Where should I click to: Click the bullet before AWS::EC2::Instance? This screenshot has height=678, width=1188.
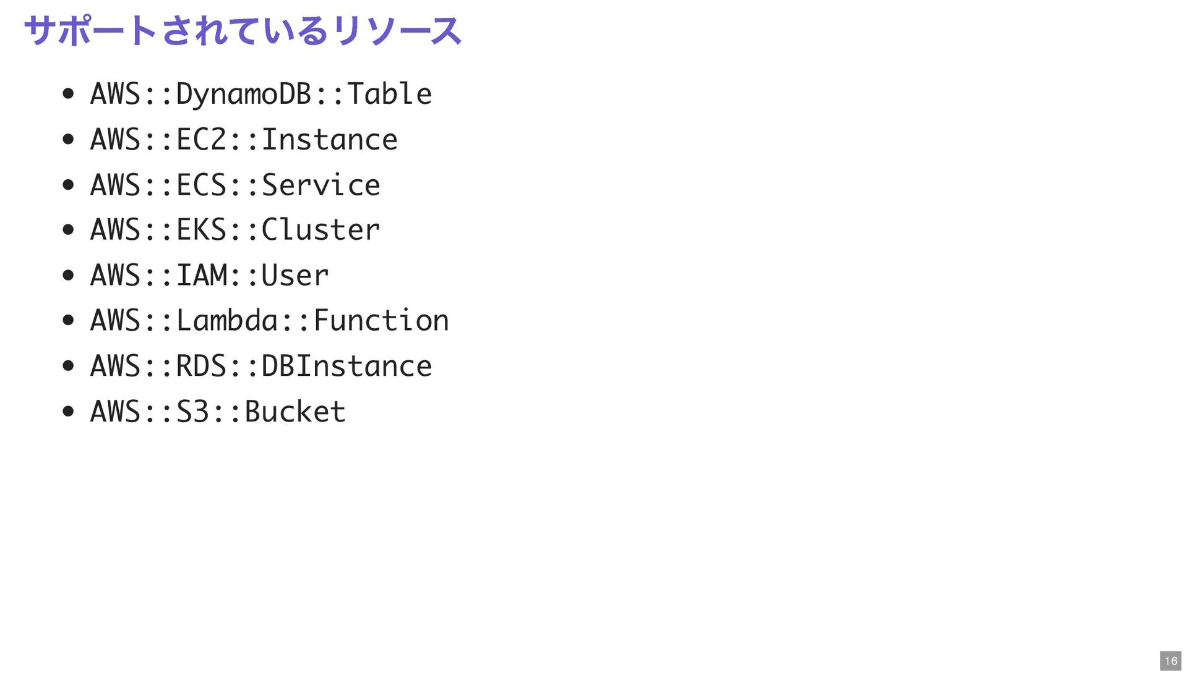pos(68,139)
